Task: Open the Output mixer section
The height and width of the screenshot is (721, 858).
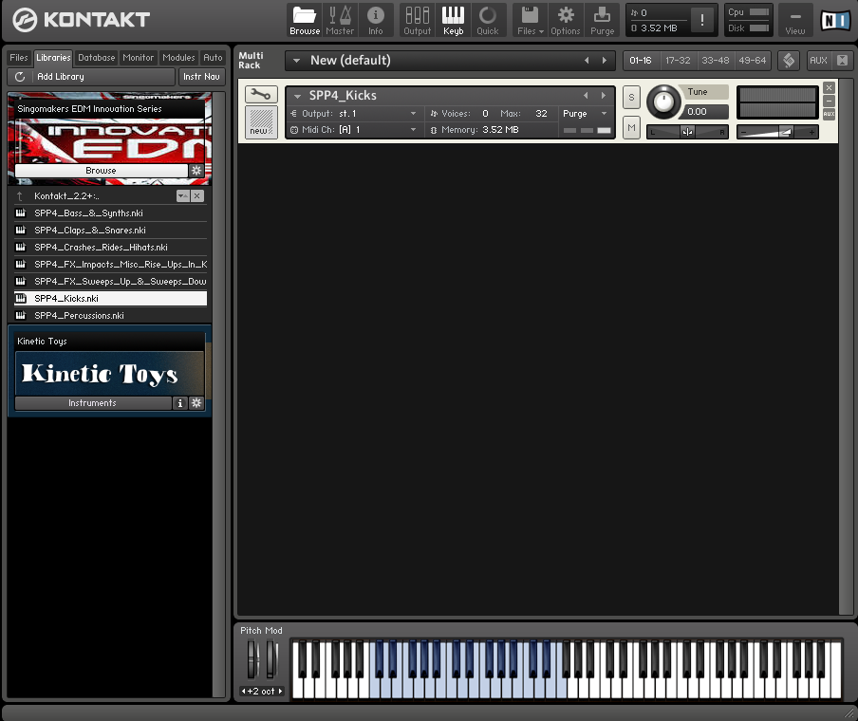Action: pos(417,21)
